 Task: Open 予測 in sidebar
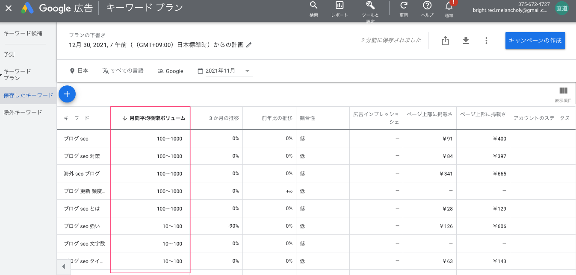(9, 55)
